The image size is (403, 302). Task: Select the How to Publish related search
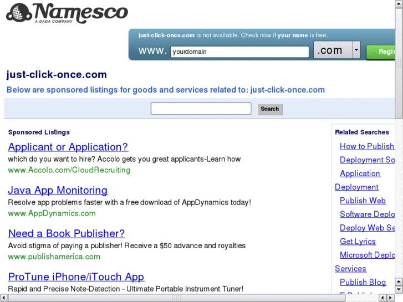[366, 146]
